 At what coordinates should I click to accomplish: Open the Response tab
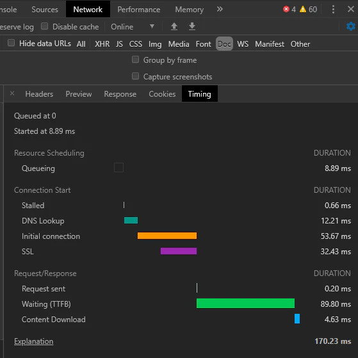(x=120, y=94)
